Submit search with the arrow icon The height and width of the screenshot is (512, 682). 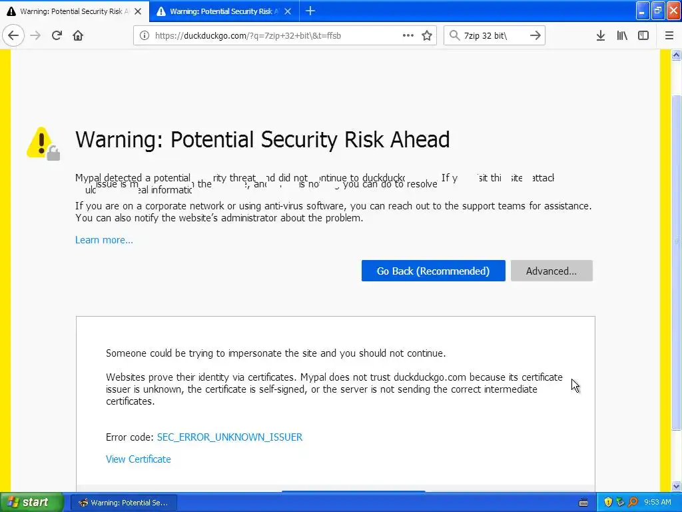click(535, 35)
